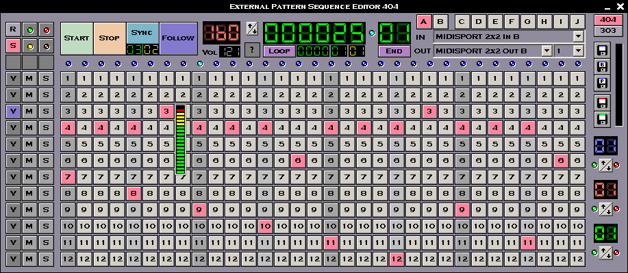Click highlighted step 7 in first column
The image size is (628, 273).
point(68,177)
